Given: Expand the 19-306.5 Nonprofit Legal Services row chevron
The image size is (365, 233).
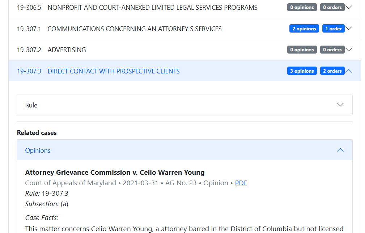Looking at the screenshot, I should pyautogui.click(x=349, y=7).
